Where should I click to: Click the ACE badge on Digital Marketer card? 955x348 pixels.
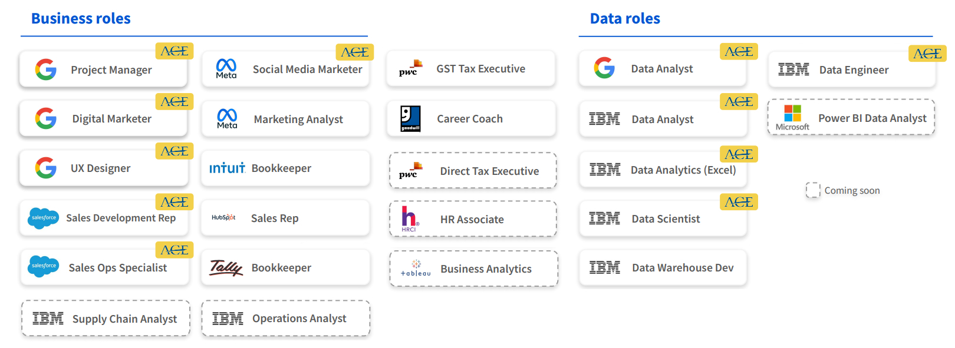point(174,102)
